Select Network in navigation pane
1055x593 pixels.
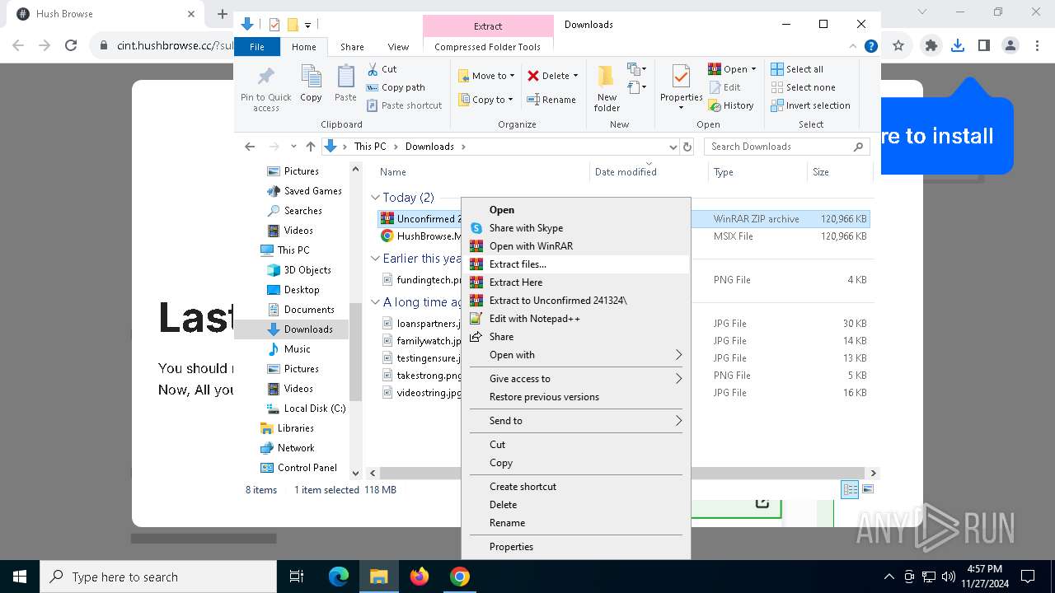[288, 448]
